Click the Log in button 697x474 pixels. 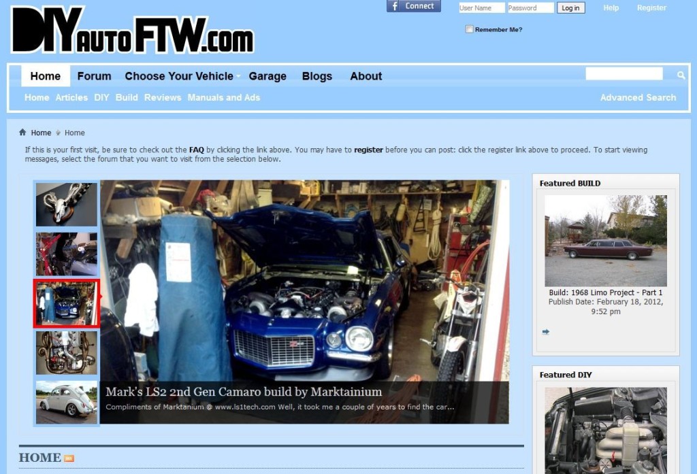pyautogui.click(x=570, y=7)
